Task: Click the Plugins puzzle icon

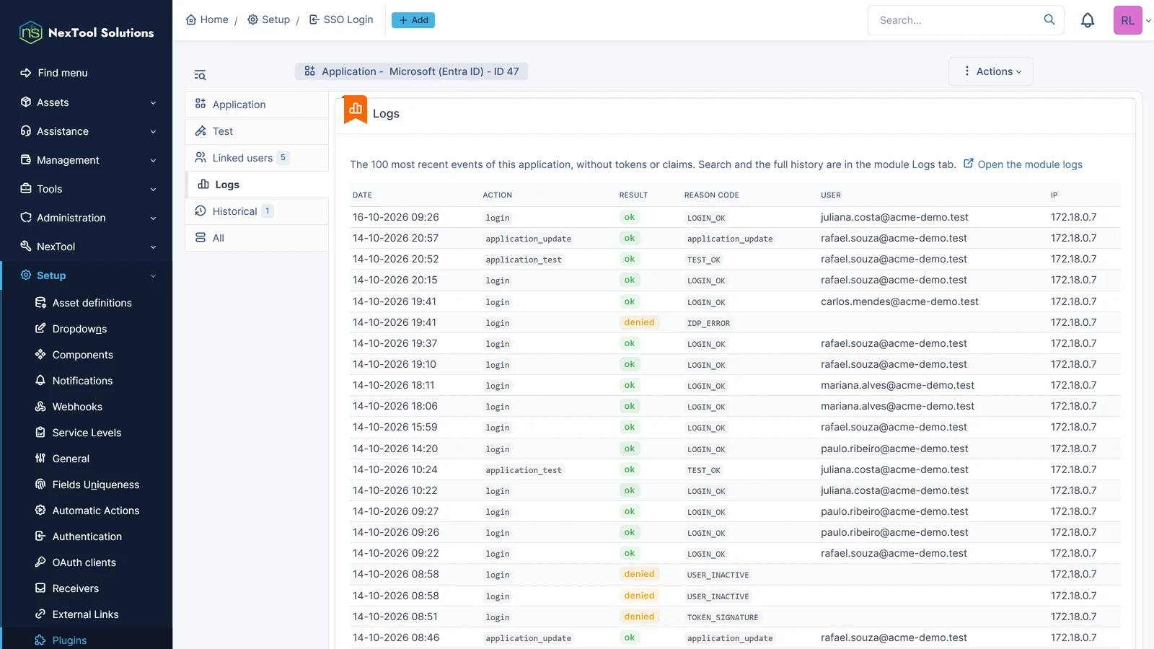Action: [40, 640]
